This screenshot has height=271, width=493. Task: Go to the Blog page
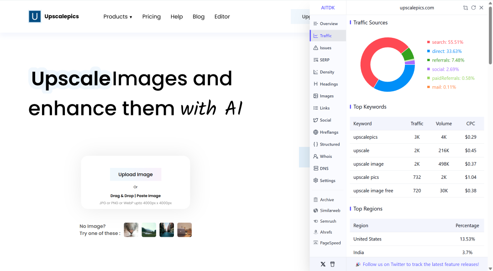coord(199,17)
